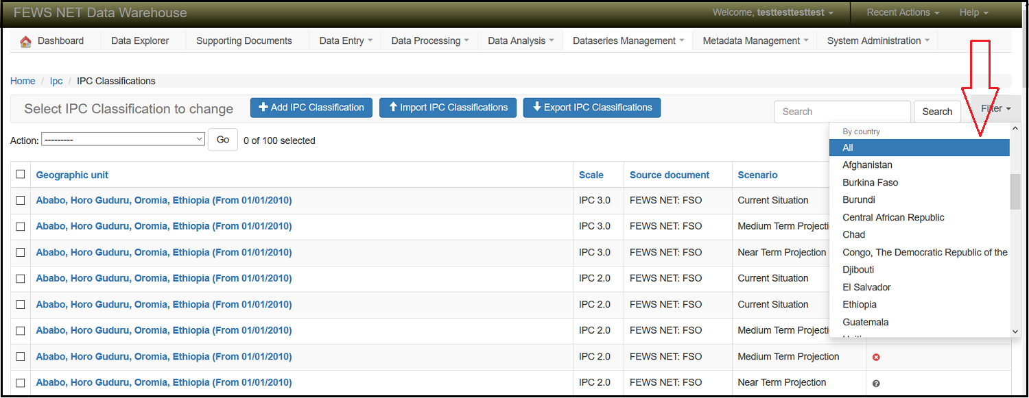Open the Recent Actions dropdown
Viewport: 1029px width, 398px height.
901,12
